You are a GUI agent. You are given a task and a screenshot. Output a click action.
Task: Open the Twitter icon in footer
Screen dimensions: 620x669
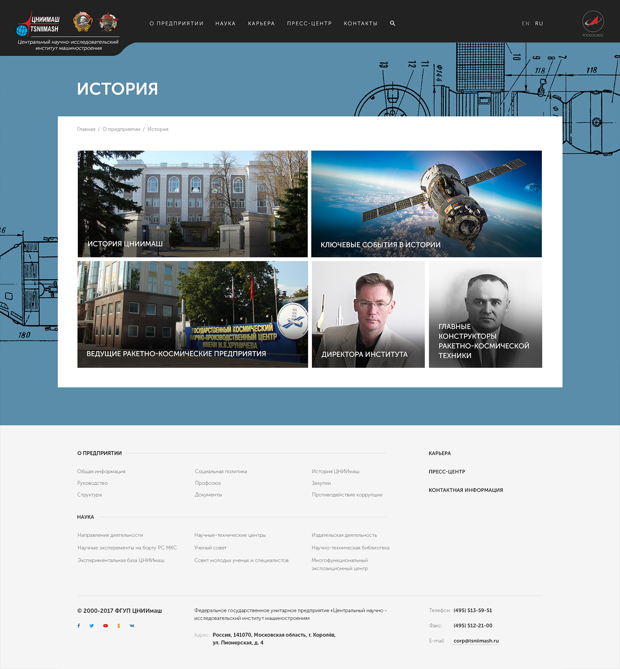coord(92,626)
